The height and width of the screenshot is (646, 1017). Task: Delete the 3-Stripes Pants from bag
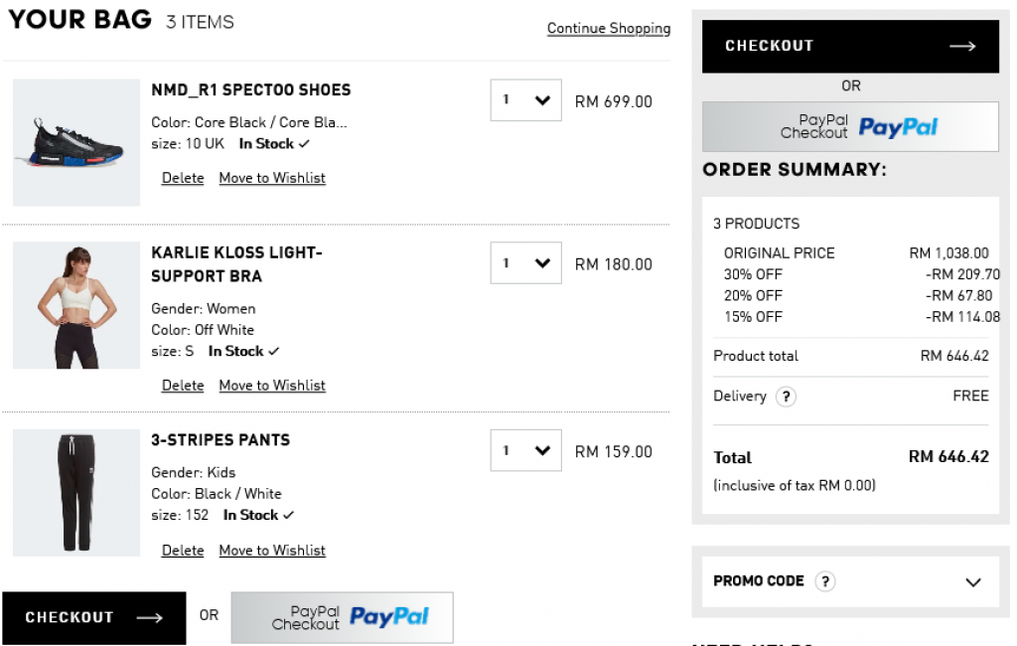click(x=183, y=551)
